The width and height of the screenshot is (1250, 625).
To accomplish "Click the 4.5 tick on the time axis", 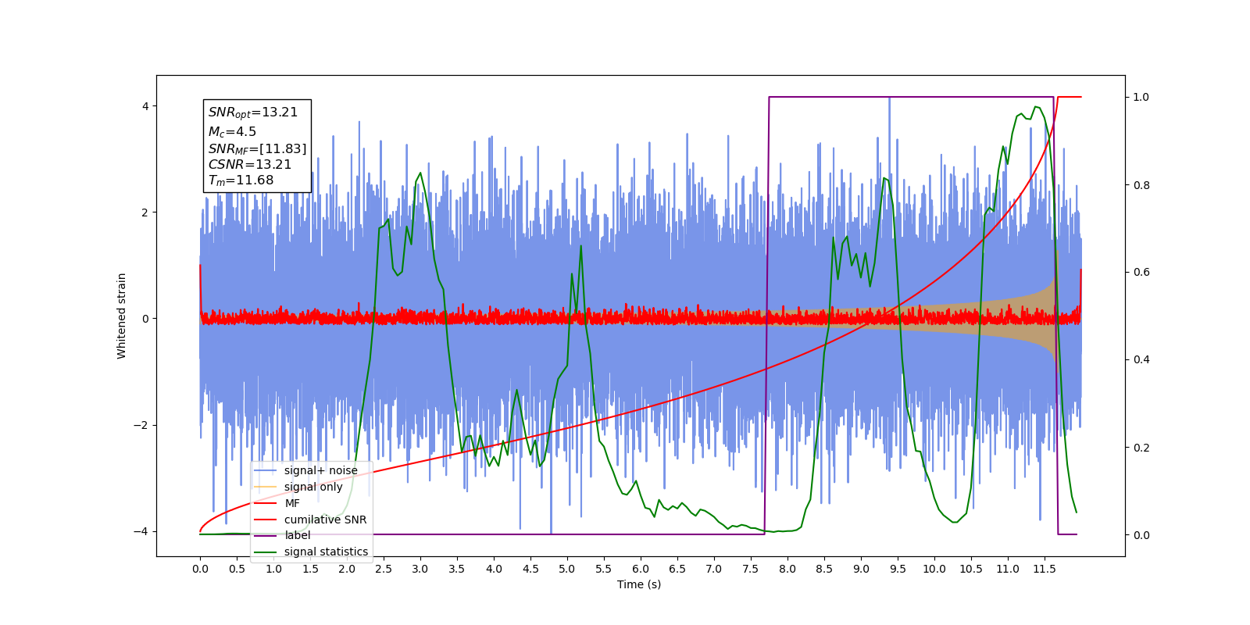I will point(530,569).
